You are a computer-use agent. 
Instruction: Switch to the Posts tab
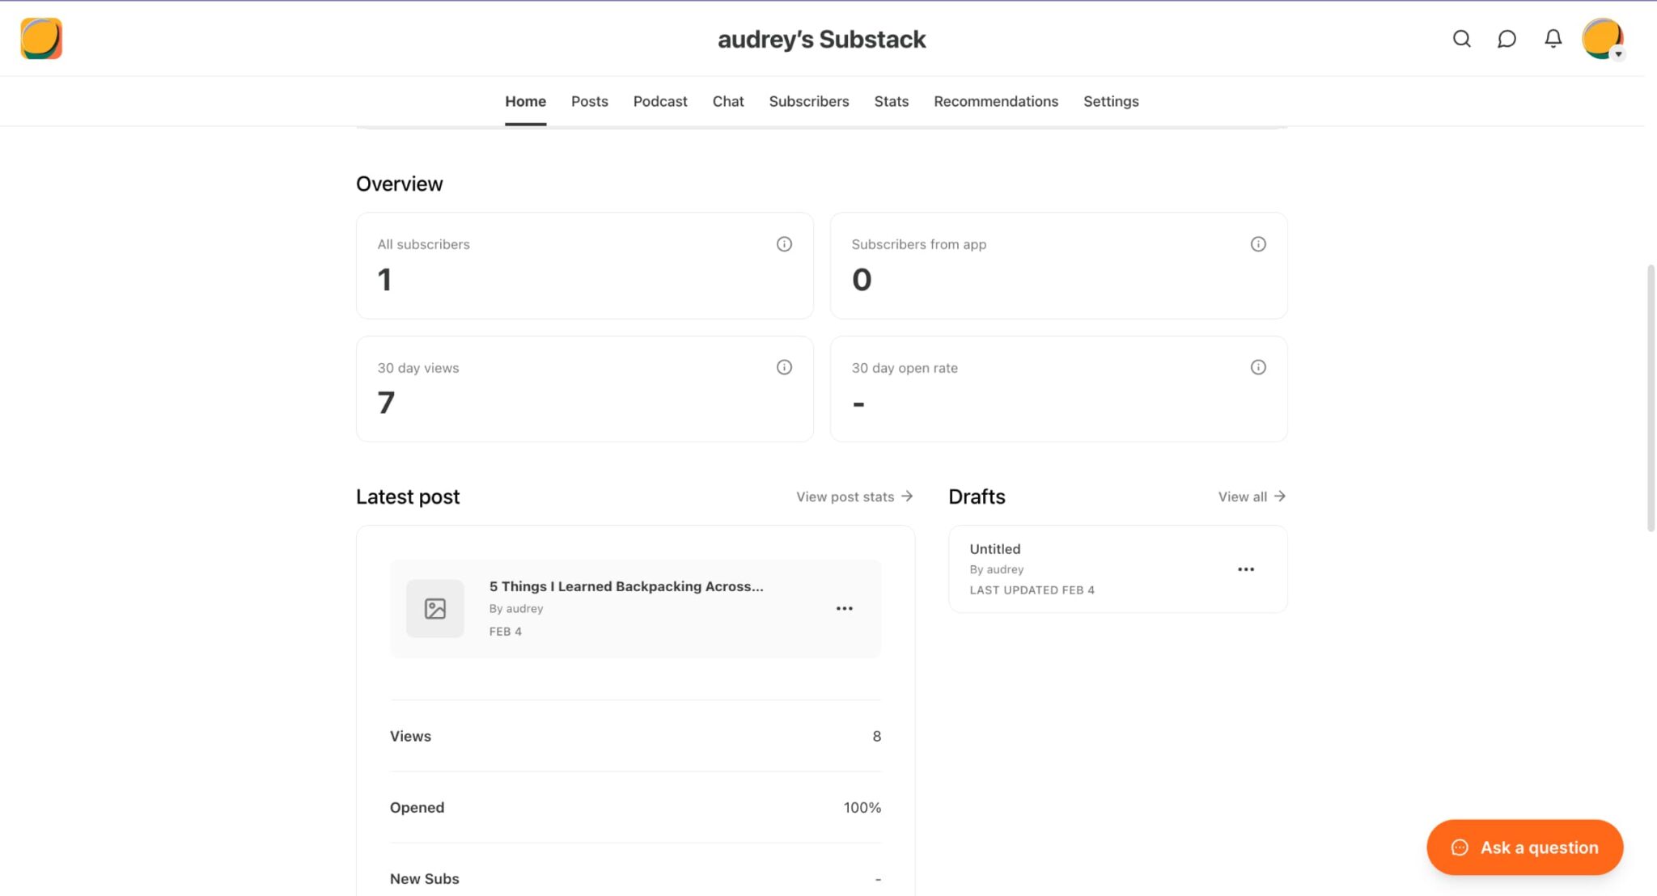589,101
